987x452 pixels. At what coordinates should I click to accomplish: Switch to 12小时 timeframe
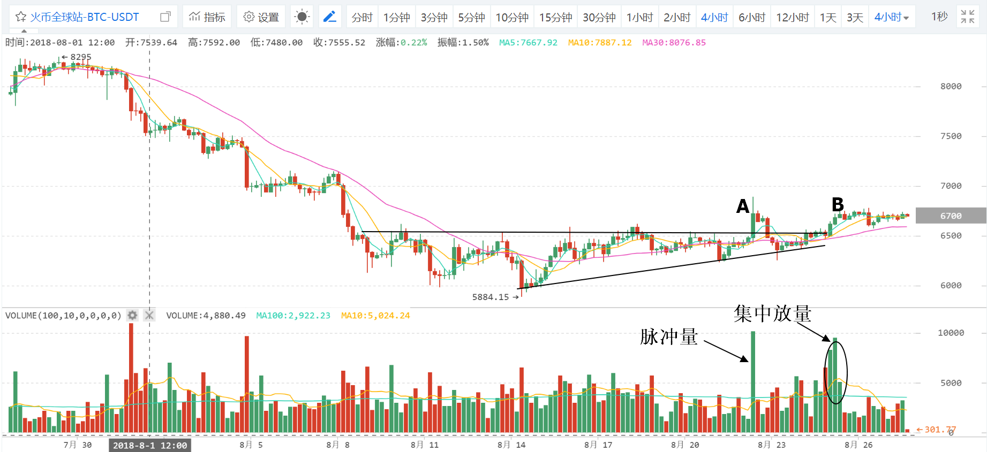pos(793,17)
